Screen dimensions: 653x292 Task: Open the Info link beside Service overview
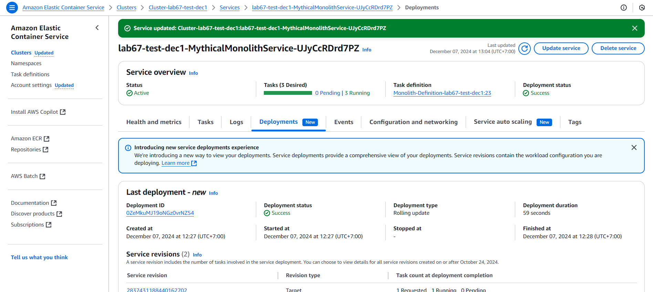194,73
